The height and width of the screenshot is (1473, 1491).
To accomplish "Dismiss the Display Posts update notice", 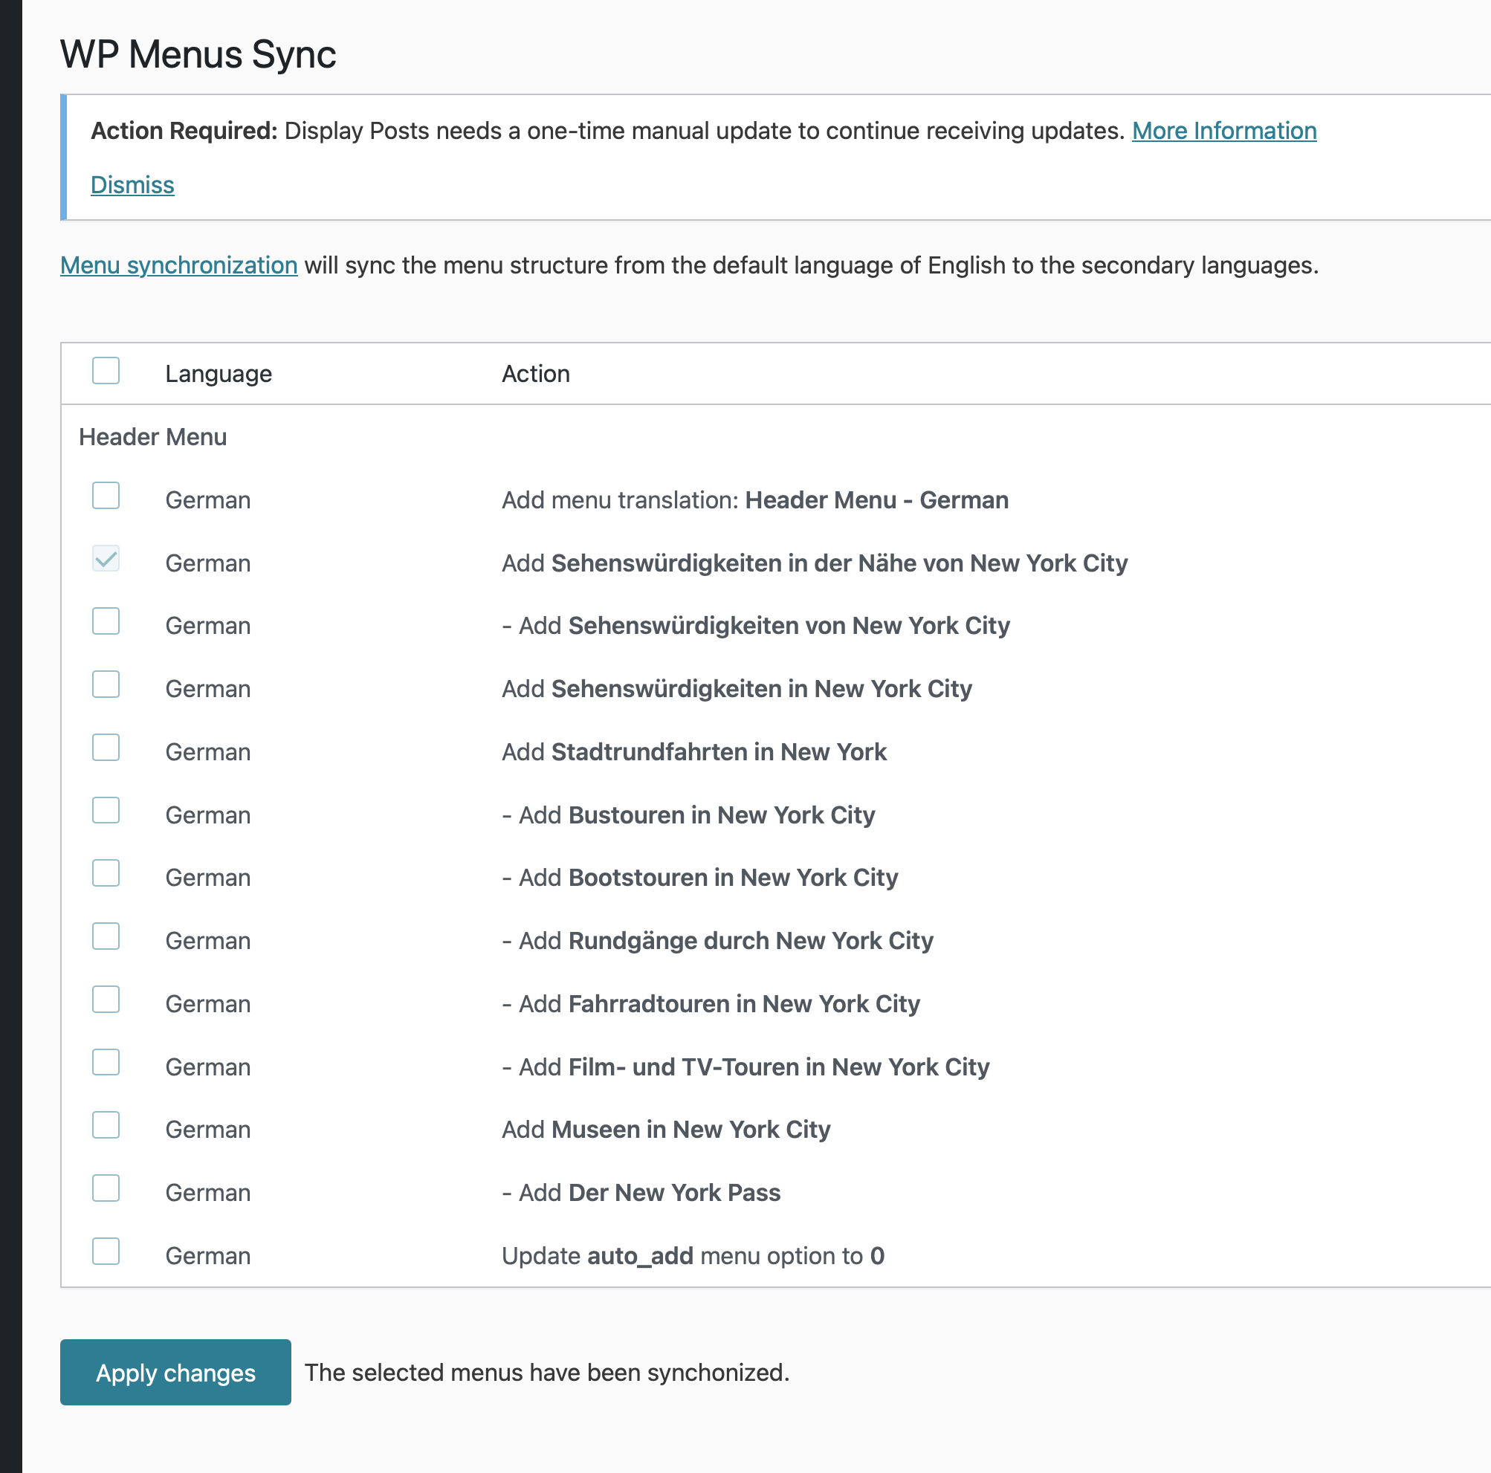I will [x=132, y=184].
